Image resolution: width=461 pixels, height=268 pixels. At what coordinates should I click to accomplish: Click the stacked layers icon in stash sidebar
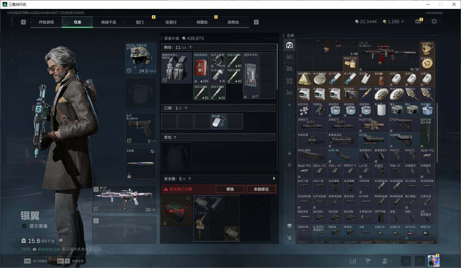click(x=289, y=226)
